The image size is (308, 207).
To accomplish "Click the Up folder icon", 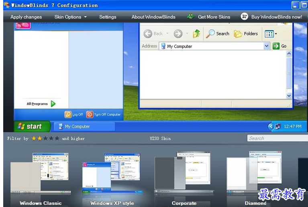I will pyautogui.click(x=196, y=33).
